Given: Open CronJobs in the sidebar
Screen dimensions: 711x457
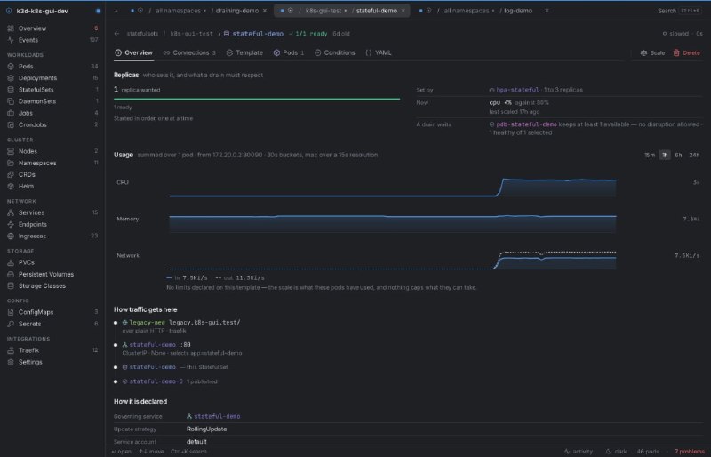Looking at the screenshot, I should tap(52, 124).
